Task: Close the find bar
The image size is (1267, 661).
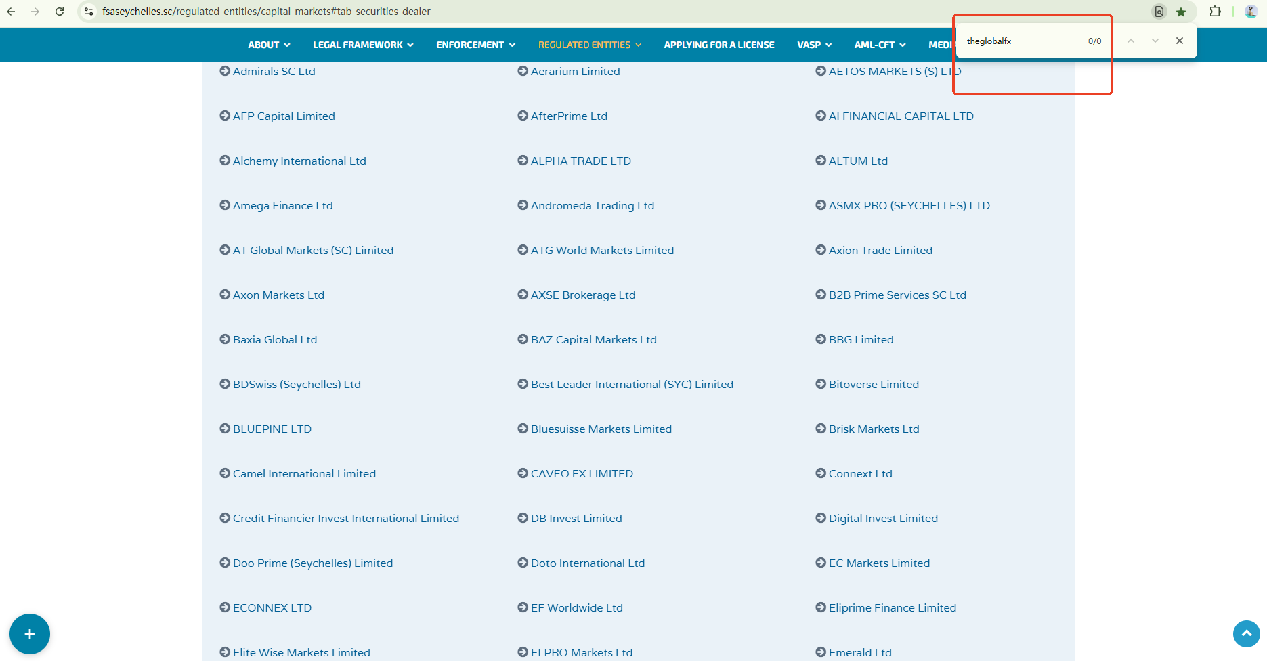Action: click(x=1180, y=41)
